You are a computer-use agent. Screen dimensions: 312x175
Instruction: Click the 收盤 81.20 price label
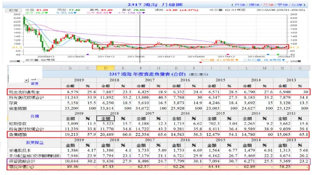(37, 10)
